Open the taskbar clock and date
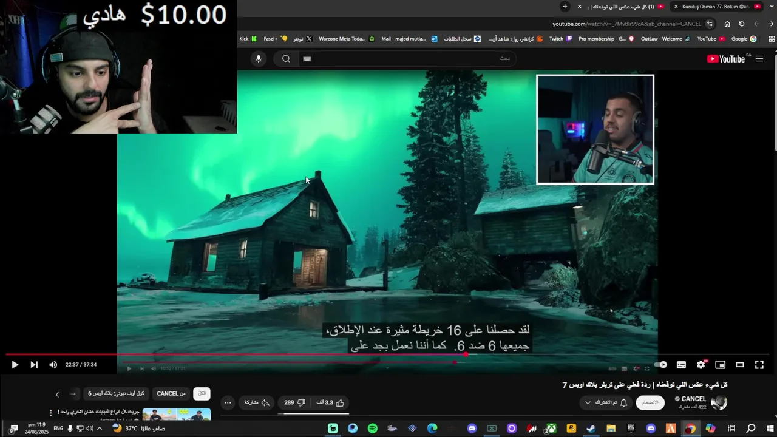 36,429
